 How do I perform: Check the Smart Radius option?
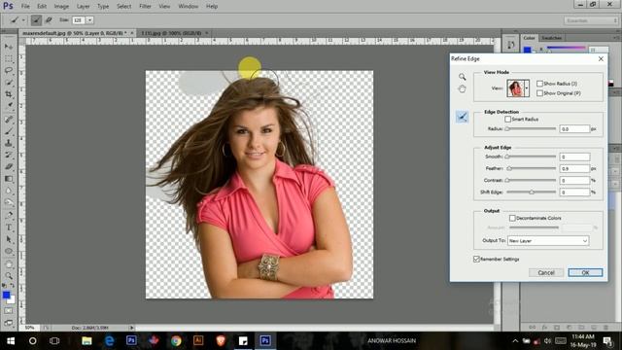pyautogui.click(x=507, y=119)
